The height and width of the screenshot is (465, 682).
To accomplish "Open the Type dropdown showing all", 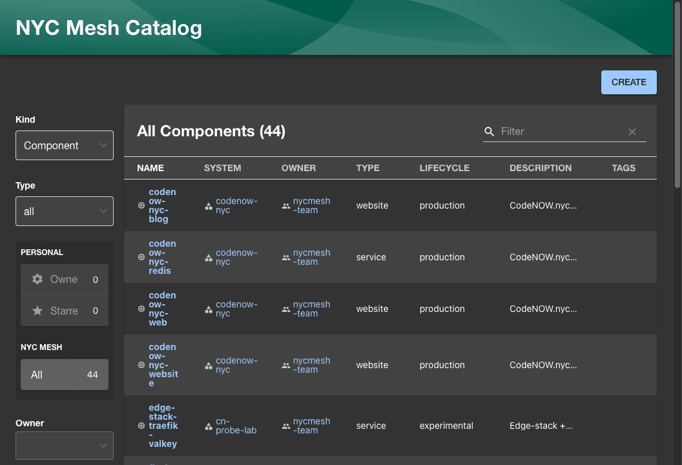I will (65, 211).
